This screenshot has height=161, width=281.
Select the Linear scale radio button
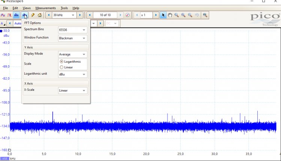(61, 67)
